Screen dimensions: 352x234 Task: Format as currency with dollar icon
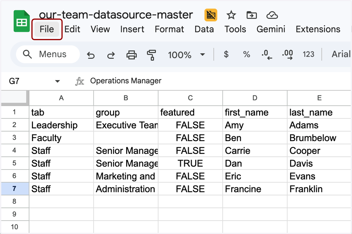pos(226,54)
